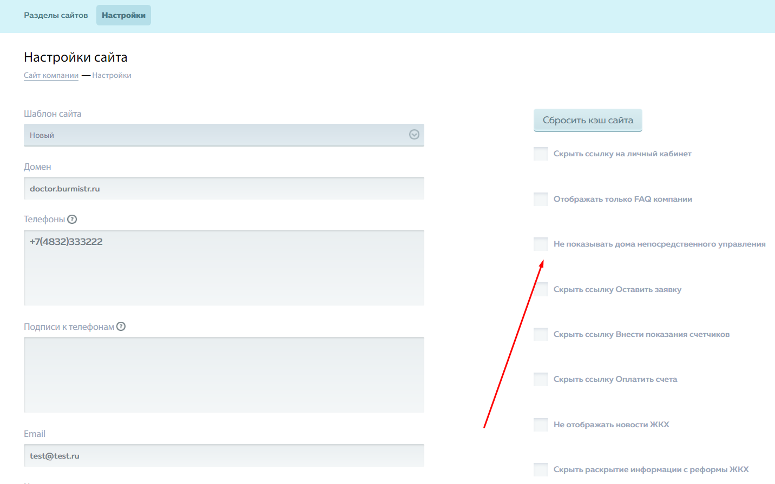The width and height of the screenshot is (775, 484).
Task: Click the help icon next to Подписи к телефонам
Action: coord(121,326)
